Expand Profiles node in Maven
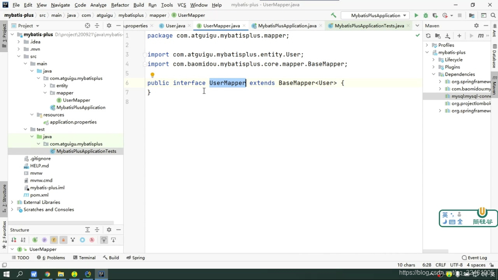Viewport: 498px width, 280px height. pos(427,45)
